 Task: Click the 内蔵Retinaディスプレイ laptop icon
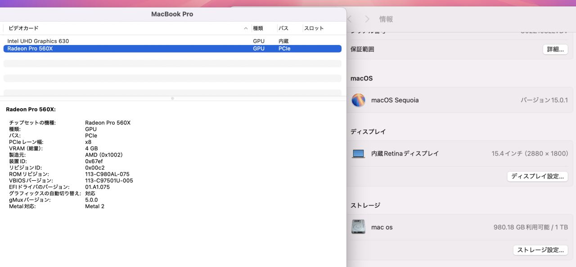pos(358,154)
